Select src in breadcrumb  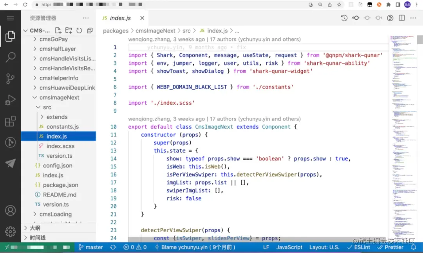[186, 31]
